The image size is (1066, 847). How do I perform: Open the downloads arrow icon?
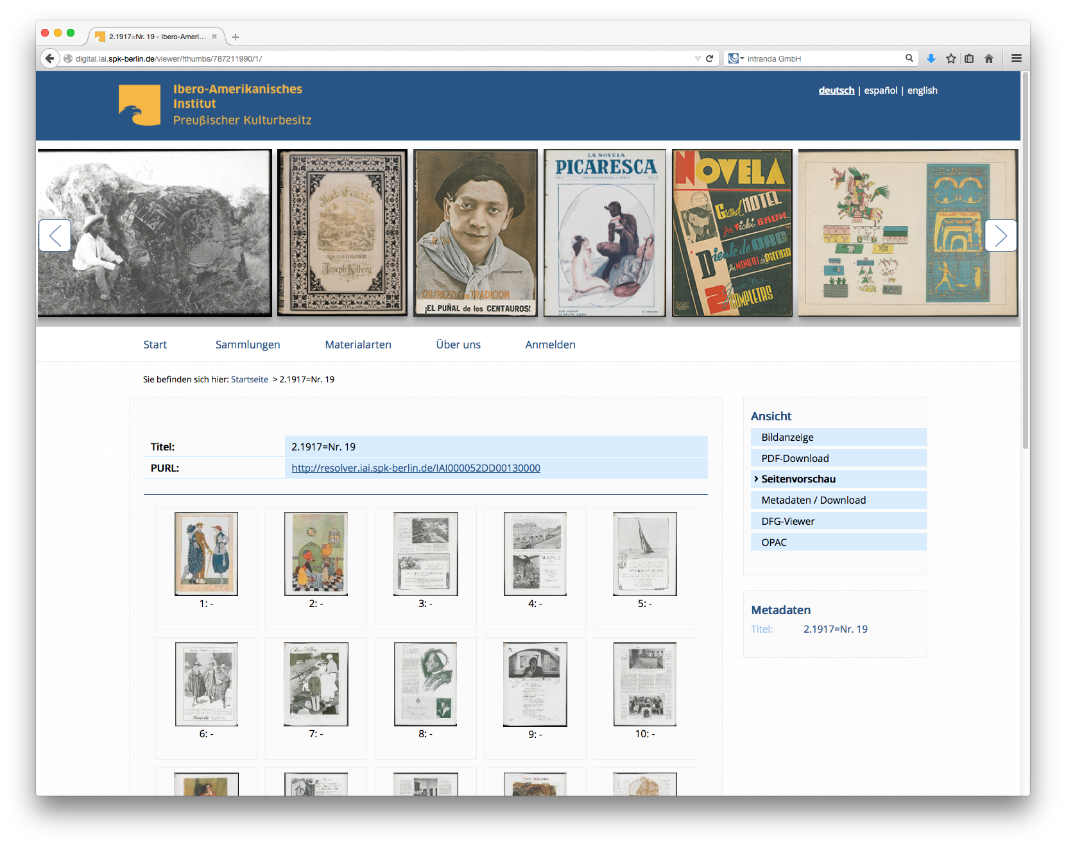[x=931, y=58]
